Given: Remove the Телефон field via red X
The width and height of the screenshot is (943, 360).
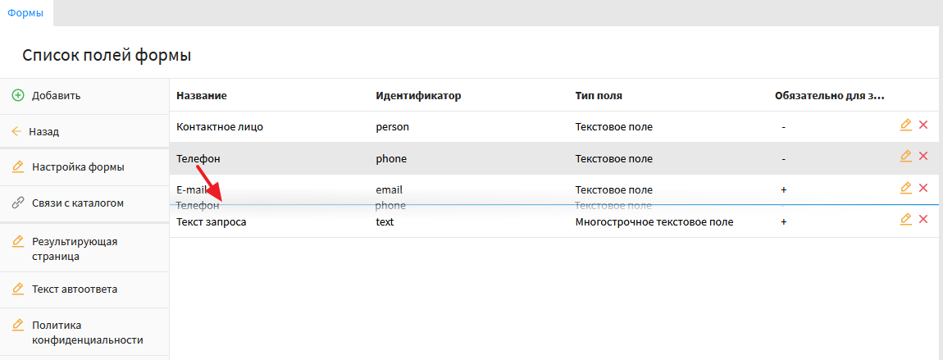Looking at the screenshot, I should click(x=923, y=156).
